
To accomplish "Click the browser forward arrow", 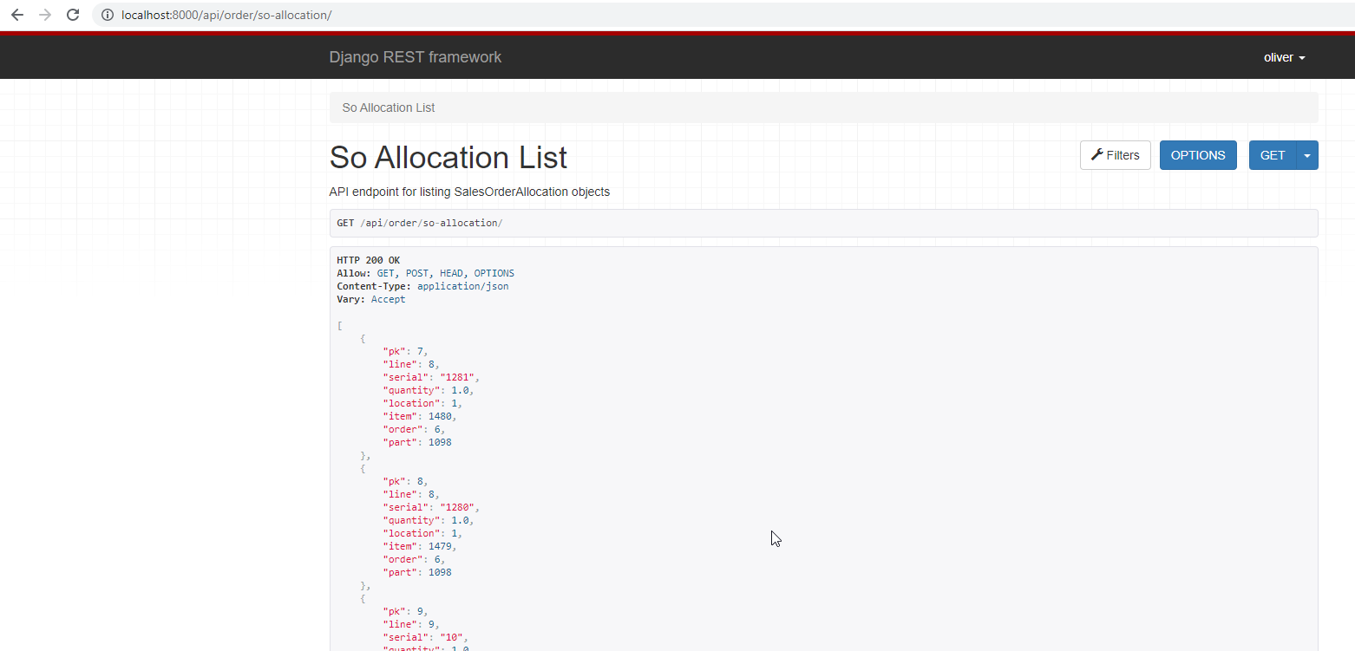I will click(x=44, y=15).
